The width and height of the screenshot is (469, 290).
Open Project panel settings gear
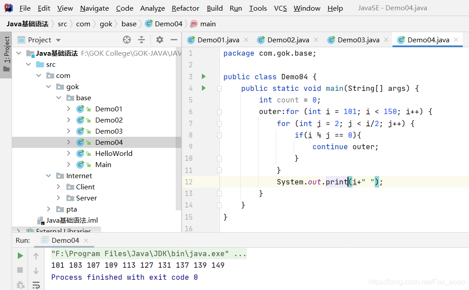click(x=160, y=40)
